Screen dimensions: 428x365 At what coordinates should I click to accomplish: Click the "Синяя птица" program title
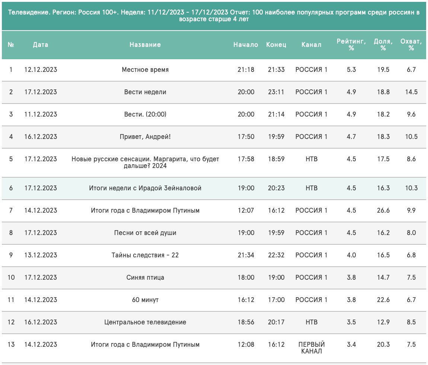pyautogui.click(x=145, y=277)
